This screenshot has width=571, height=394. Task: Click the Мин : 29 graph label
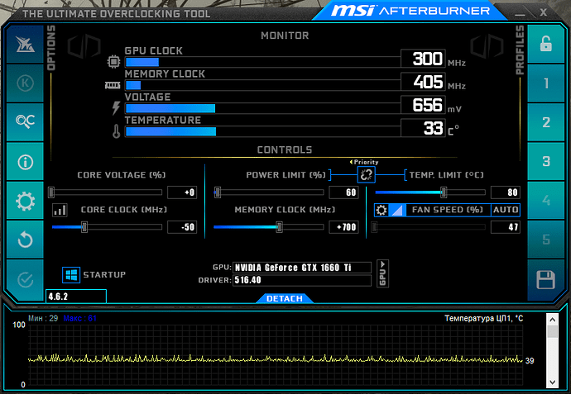coord(43,318)
